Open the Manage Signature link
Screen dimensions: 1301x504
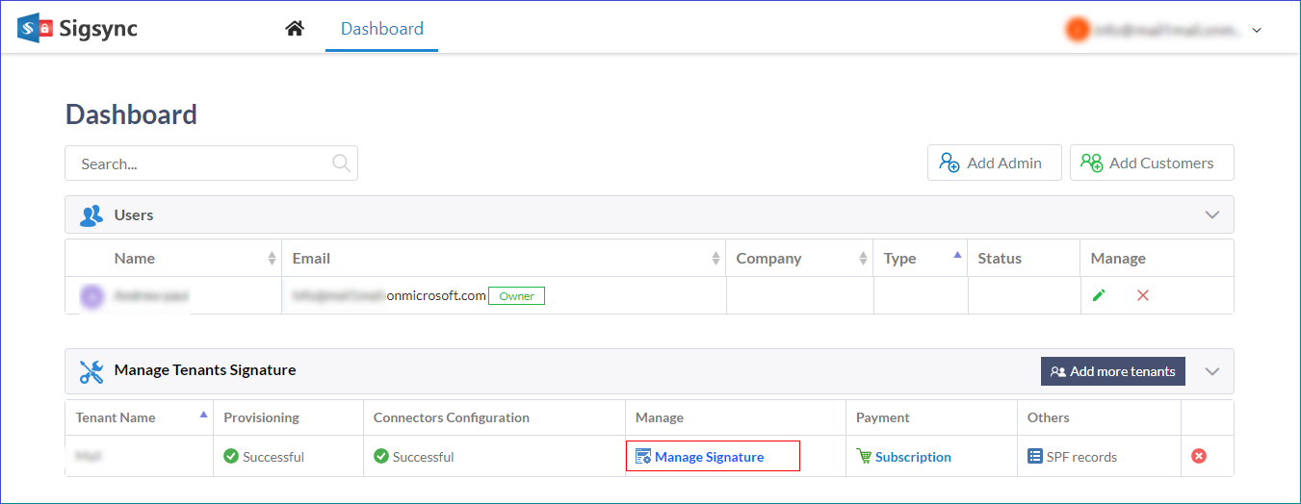click(x=709, y=457)
